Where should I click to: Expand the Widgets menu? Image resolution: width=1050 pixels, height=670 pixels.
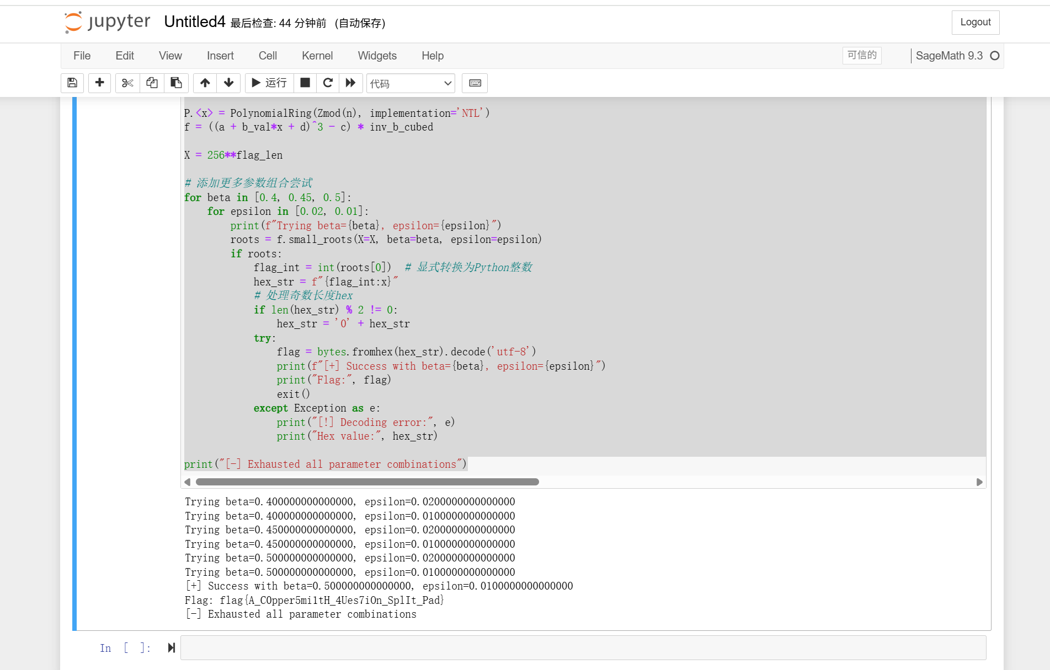[x=377, y=56]
